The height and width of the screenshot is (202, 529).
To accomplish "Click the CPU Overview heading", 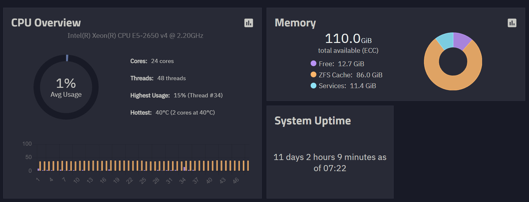I will [46, 23].
